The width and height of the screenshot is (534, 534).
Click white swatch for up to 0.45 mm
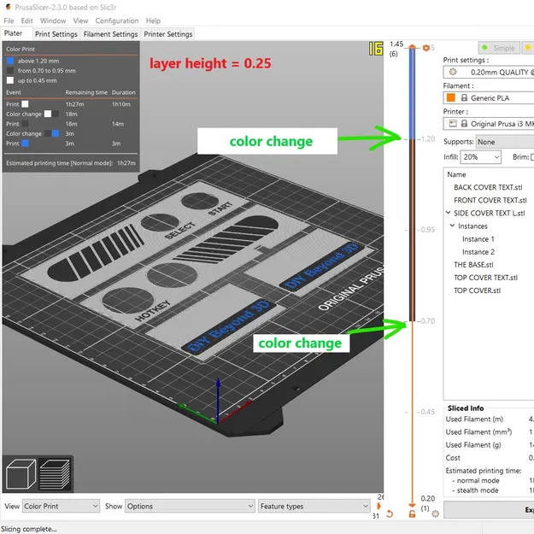(x=10, y=80)
